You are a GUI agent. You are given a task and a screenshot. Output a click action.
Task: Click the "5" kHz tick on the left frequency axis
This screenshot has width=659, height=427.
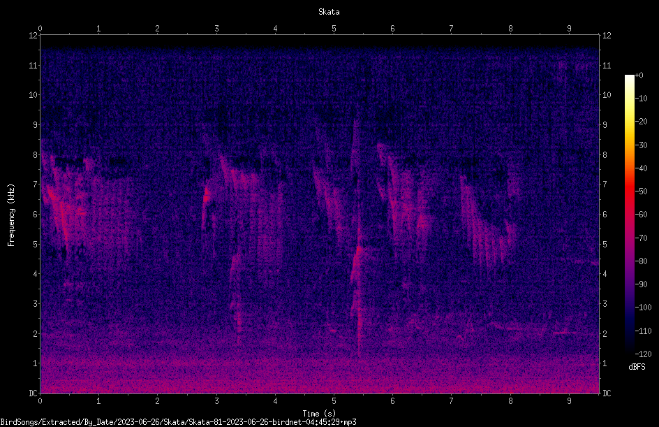[x=35, y=244]
